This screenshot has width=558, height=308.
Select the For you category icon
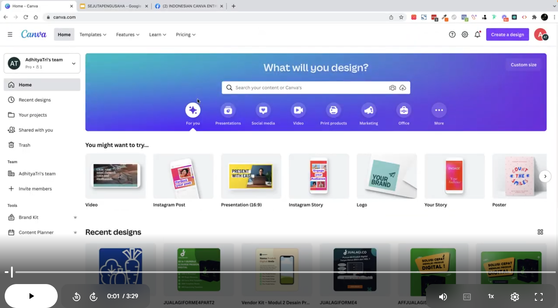click(193, 110)
